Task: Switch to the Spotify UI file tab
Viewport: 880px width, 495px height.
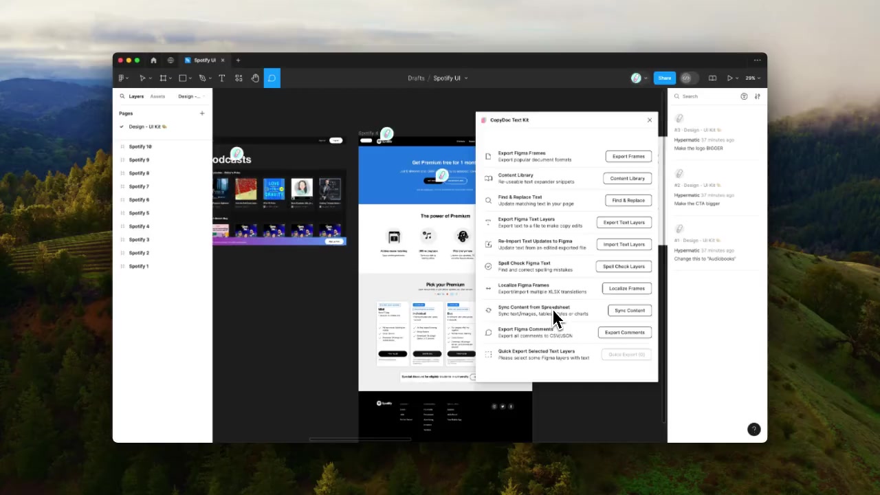Action: (x=204, y=60)
